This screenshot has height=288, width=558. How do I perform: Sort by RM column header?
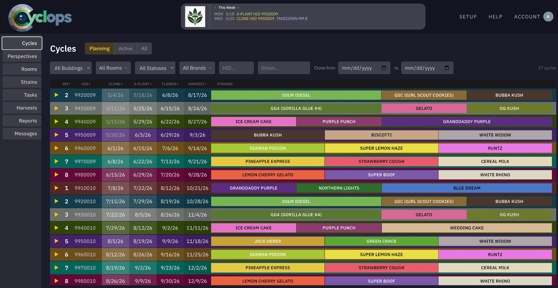tap(66, 84)
